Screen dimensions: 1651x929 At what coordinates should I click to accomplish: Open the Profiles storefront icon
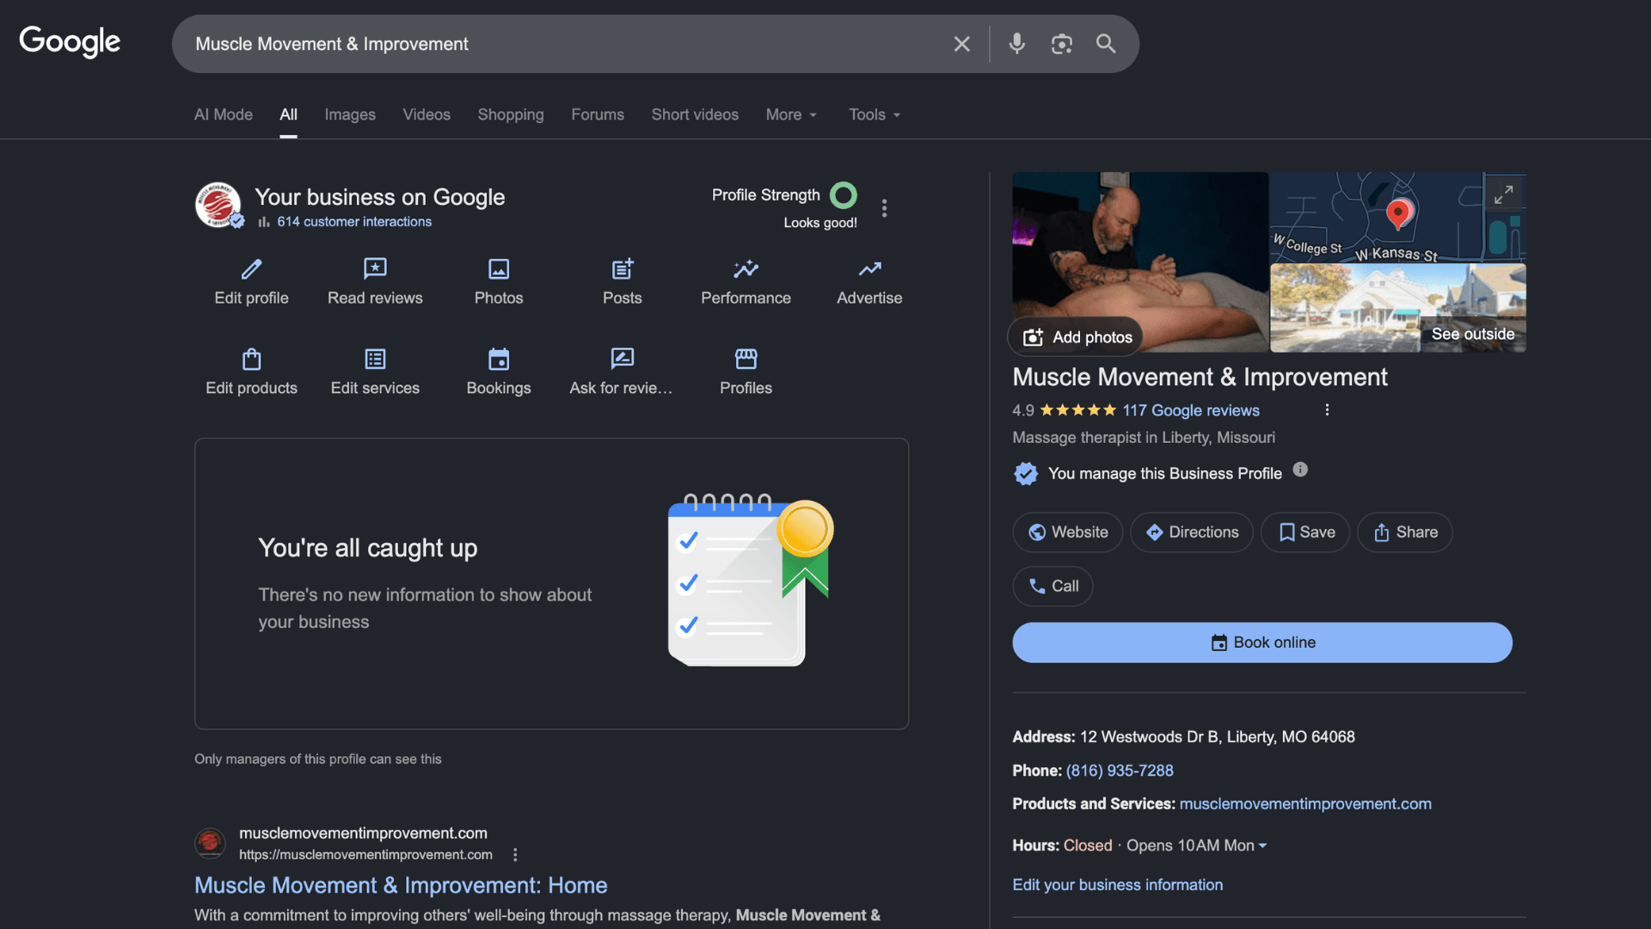pyautogui.click(x=746, y=359)
